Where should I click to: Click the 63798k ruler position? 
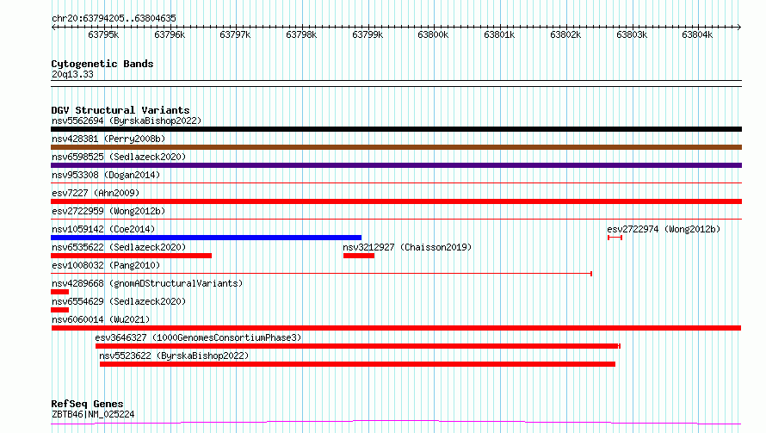tap(301, 34)
